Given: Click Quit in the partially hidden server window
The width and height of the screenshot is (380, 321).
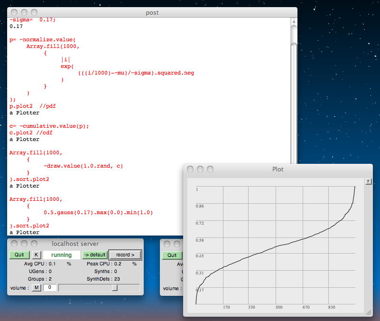Looking at the screenshot, I should [172, 255].
